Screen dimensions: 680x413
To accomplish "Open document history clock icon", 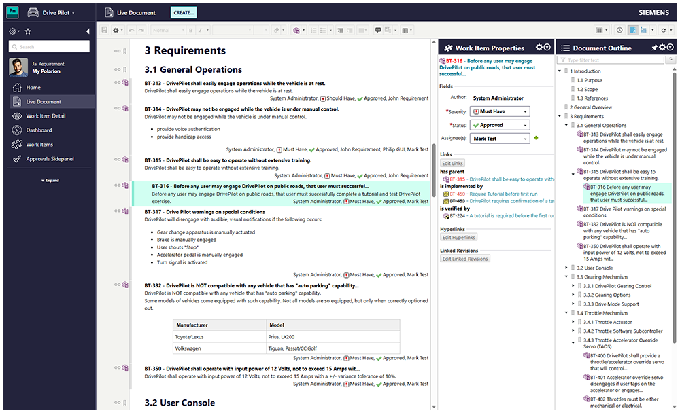I will click(x=619, y=30).
